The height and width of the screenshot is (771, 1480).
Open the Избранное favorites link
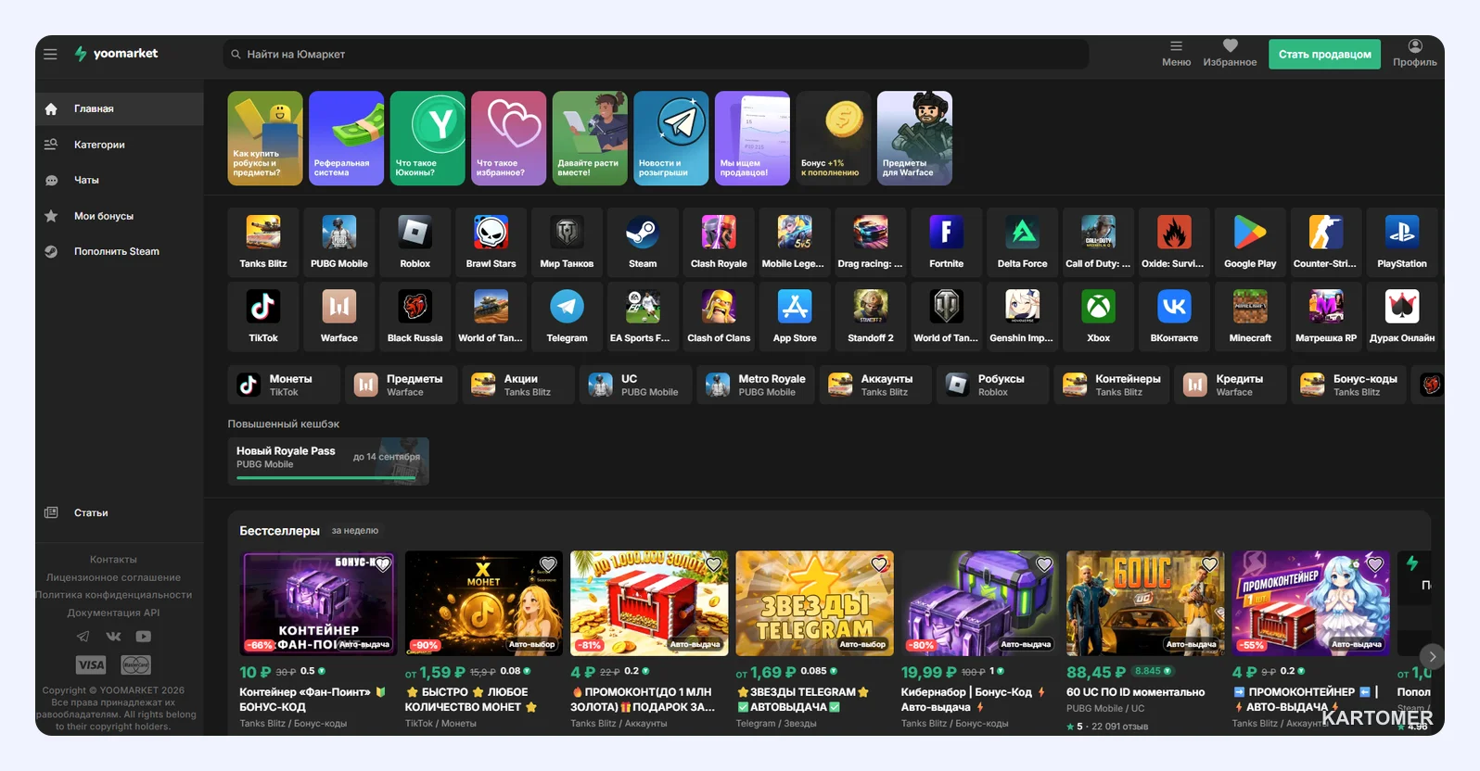click(x=1230, y=54)
